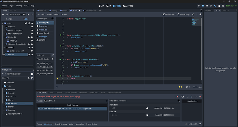The height and width of the screenshot is (127, 238).
Task: Open the script icon on Bullet node
Action: tap(29, 23)
